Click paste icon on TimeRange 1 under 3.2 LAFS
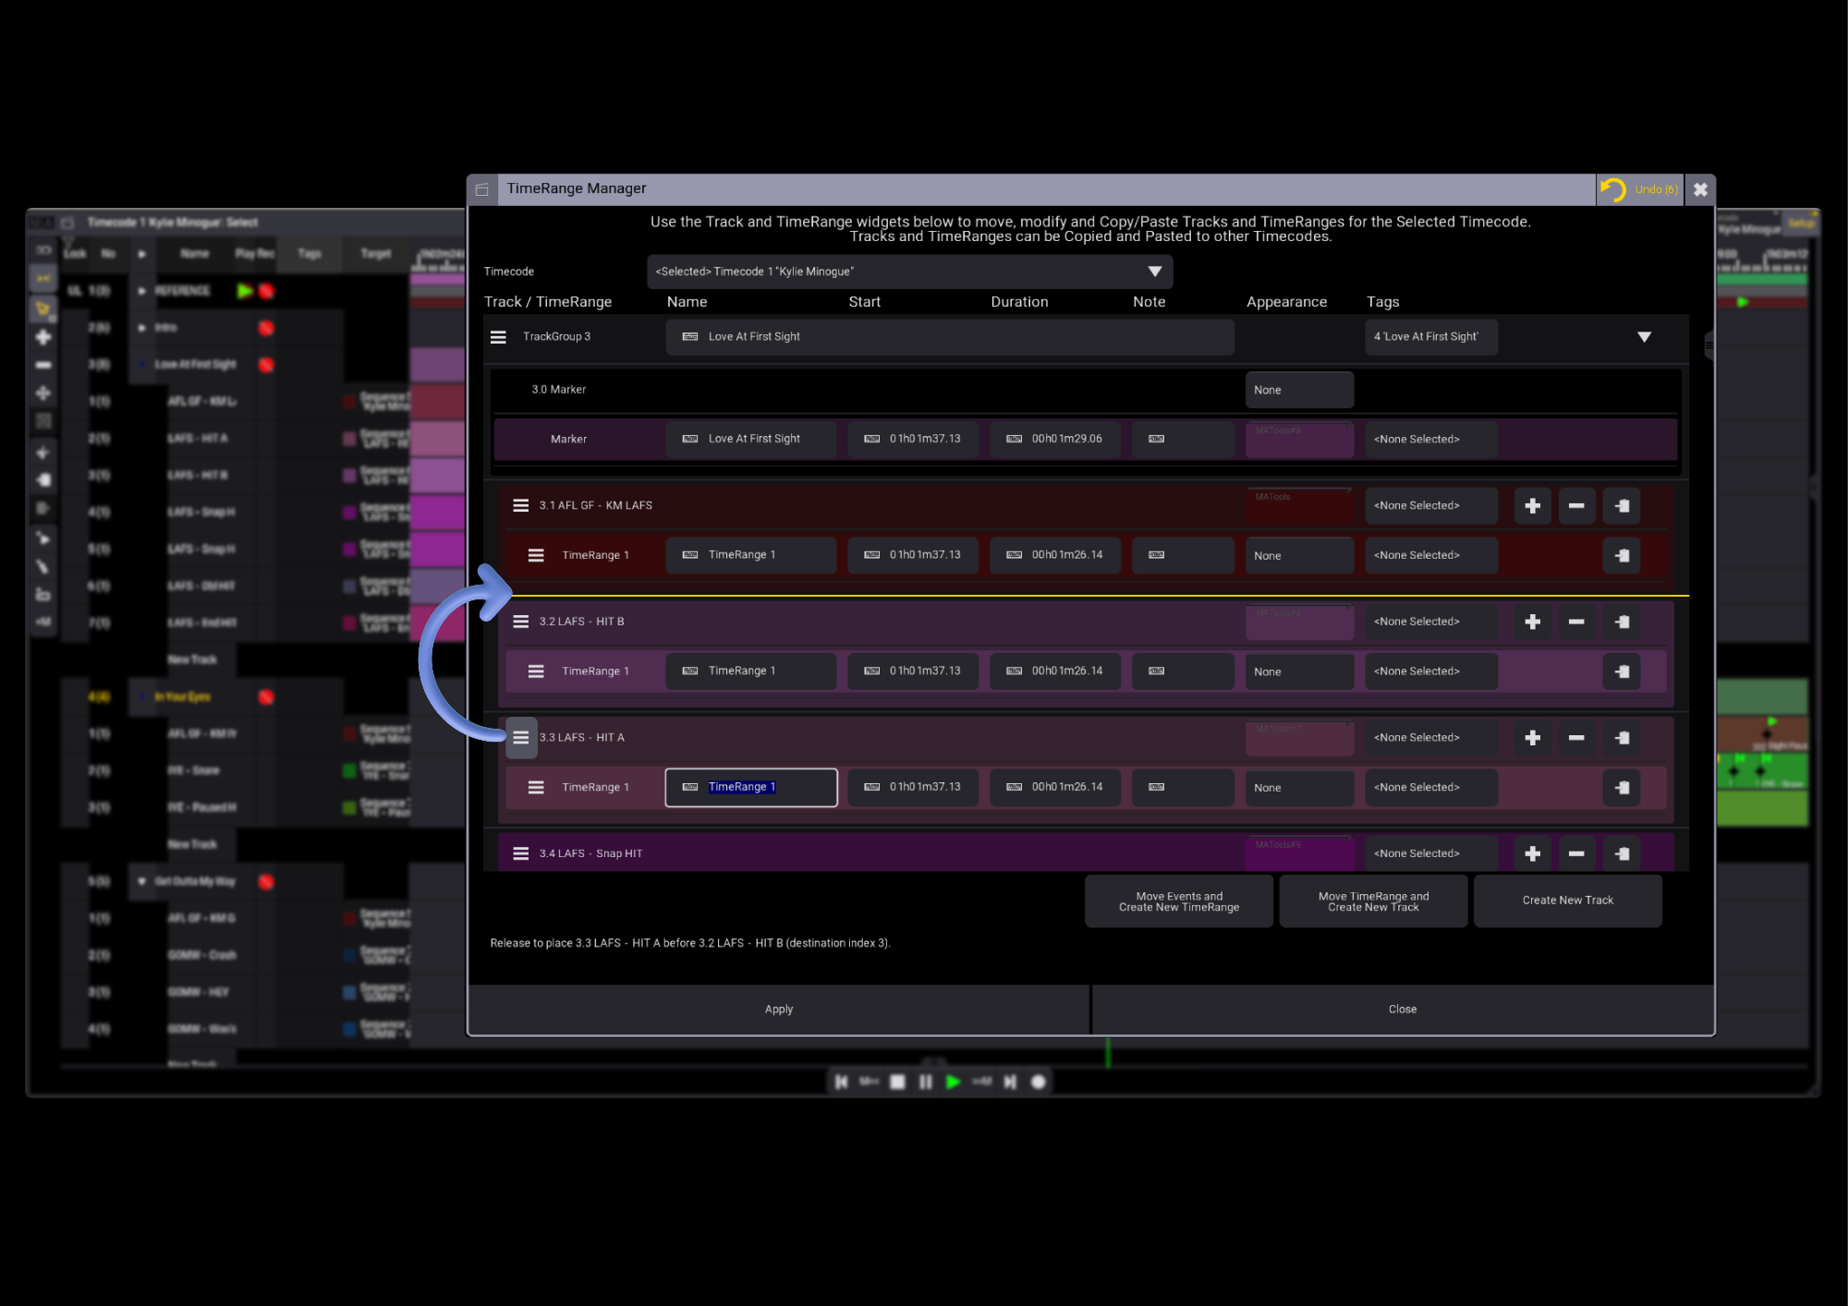The height and width of the screenshot is (1306, 1848). point(1622,671)
